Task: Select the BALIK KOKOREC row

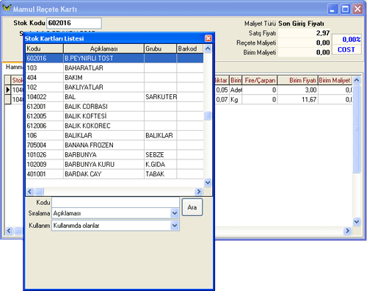Action: click(115, 126)
